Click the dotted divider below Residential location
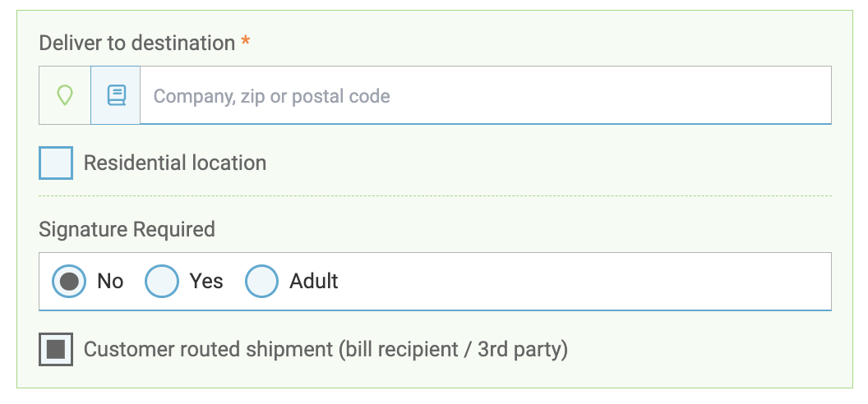The image size is (868, 404). [x=435, y=196]
